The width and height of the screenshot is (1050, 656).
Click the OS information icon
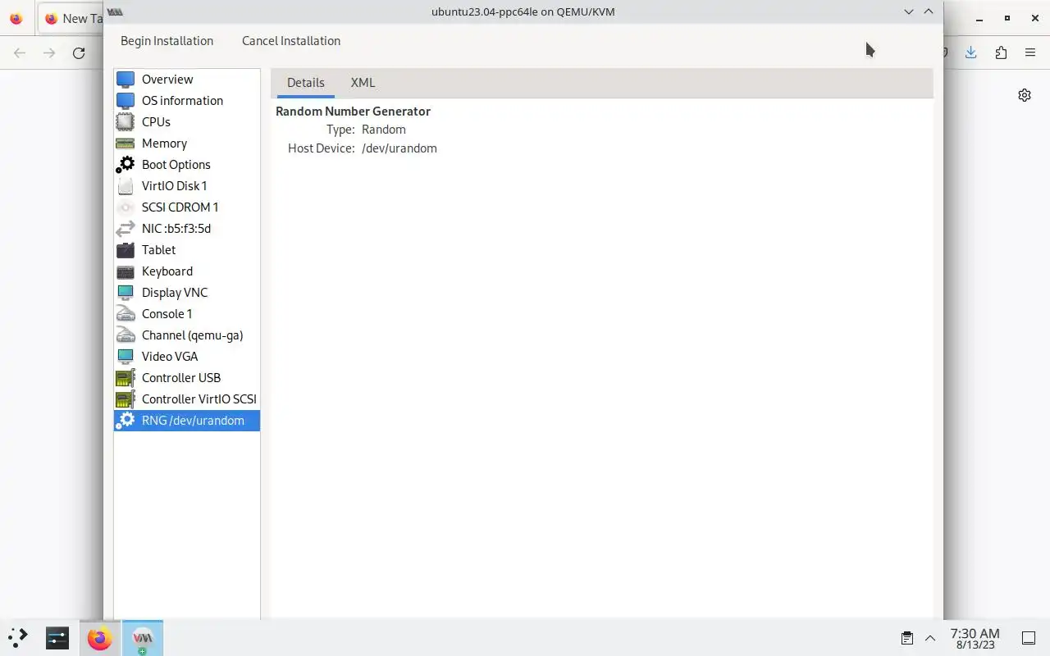coord(125,101)
